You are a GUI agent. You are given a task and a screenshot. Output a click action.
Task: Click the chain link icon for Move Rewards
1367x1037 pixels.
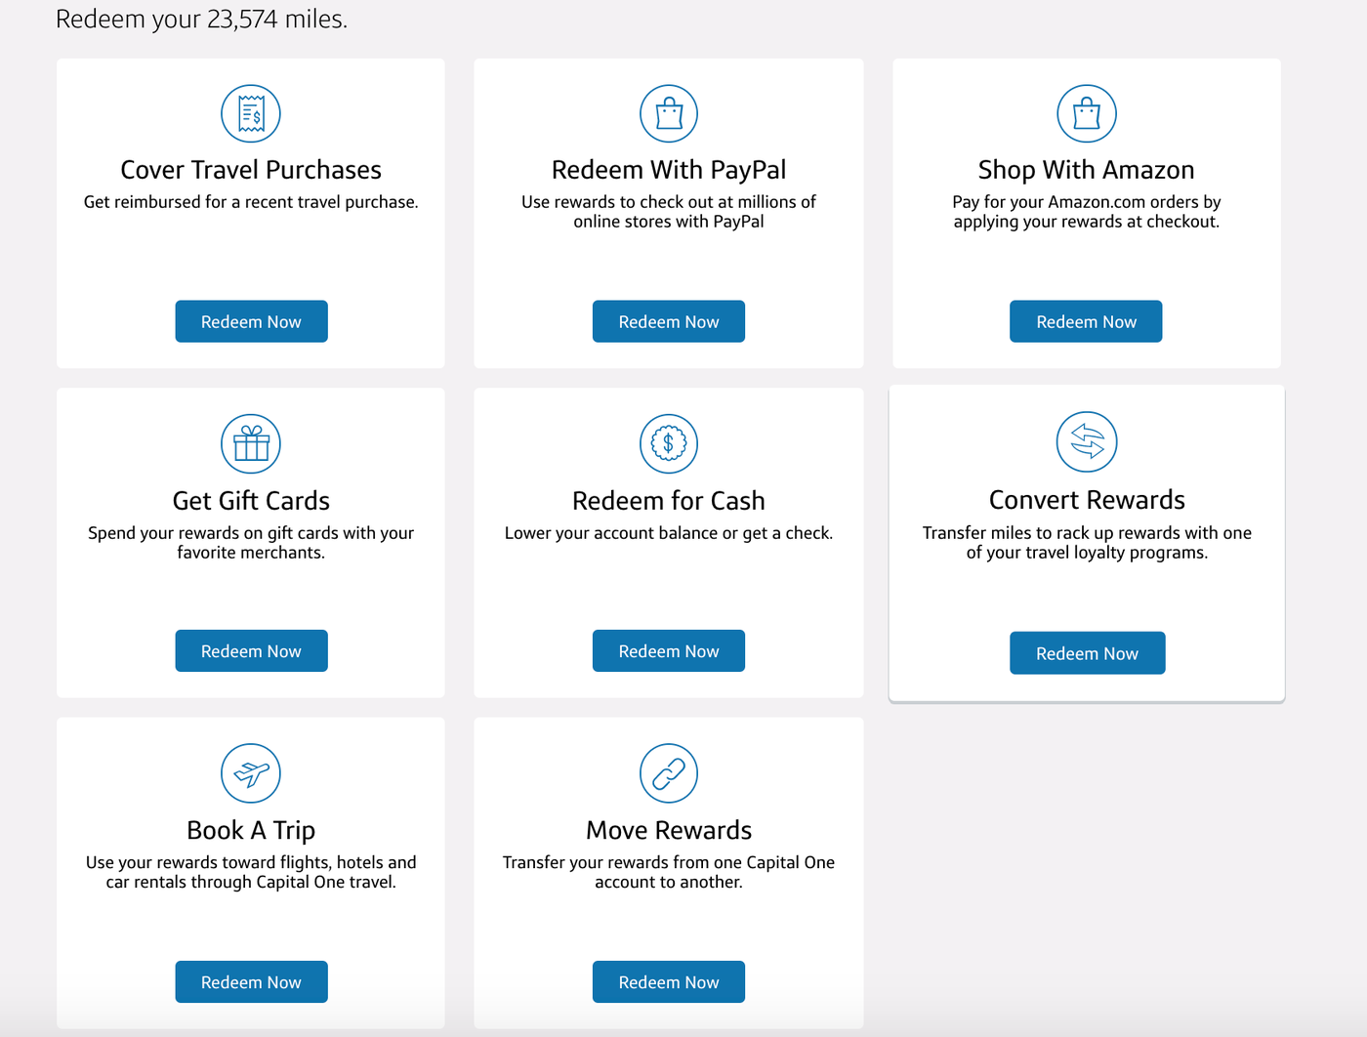669,772
